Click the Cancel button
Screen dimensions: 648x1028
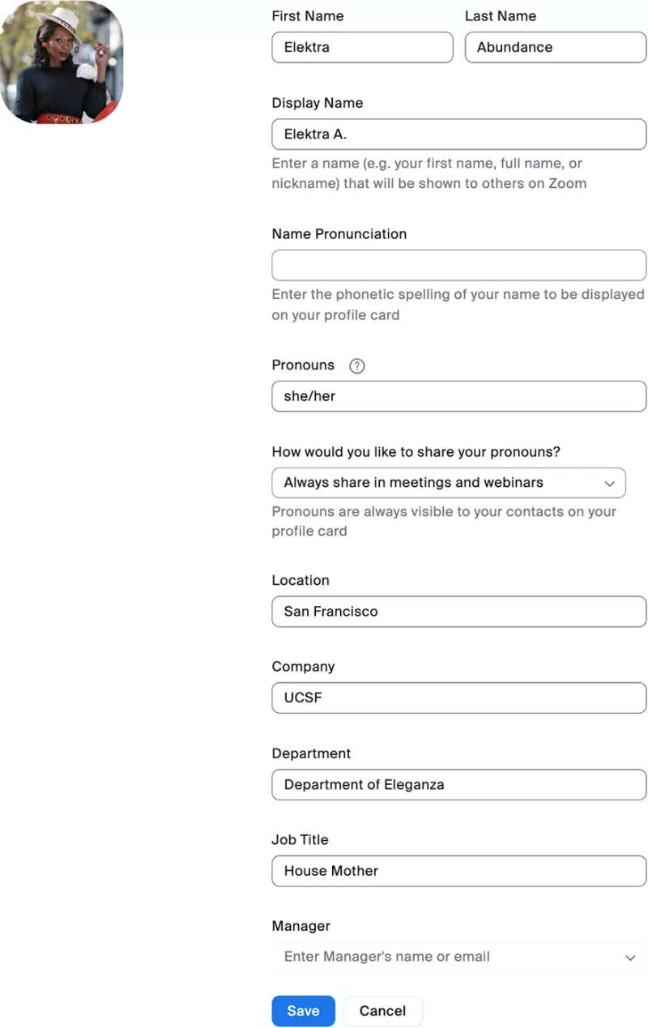tap(382, 1011)
